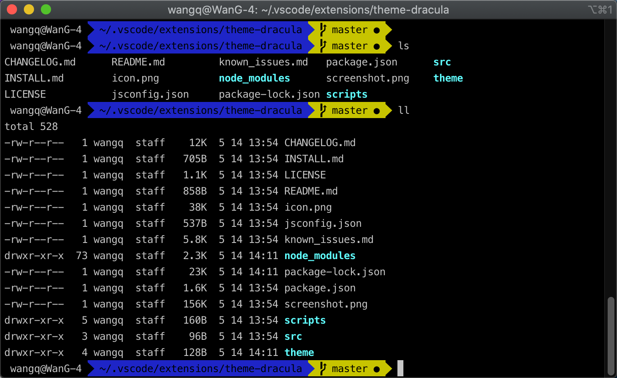Click 'node_modules' in the long listing
The width and height of the screenshot is (617, 378).
[320, 256]
